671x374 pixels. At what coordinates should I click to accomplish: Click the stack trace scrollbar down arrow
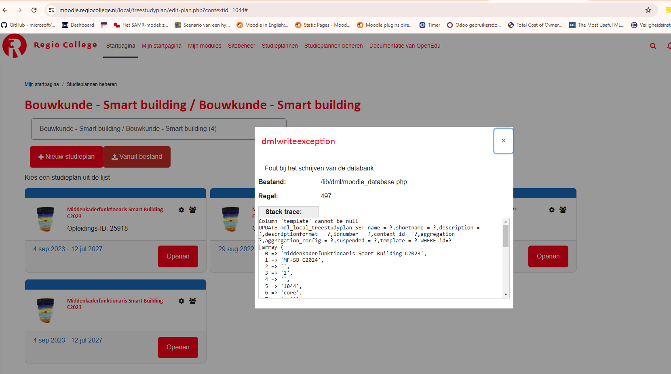point(506,294)
